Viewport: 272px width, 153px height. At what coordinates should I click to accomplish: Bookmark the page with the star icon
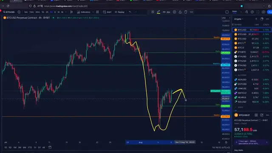pyautogui.click(x=242, y=6)
